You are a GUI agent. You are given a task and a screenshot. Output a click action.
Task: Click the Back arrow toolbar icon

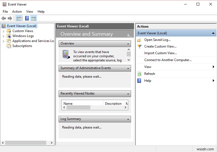pyautogui.click(x=4, y=18)
